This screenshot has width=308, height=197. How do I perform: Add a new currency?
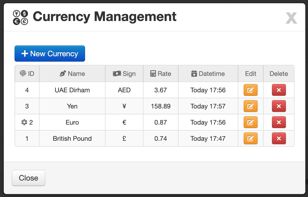pos(50,54)
